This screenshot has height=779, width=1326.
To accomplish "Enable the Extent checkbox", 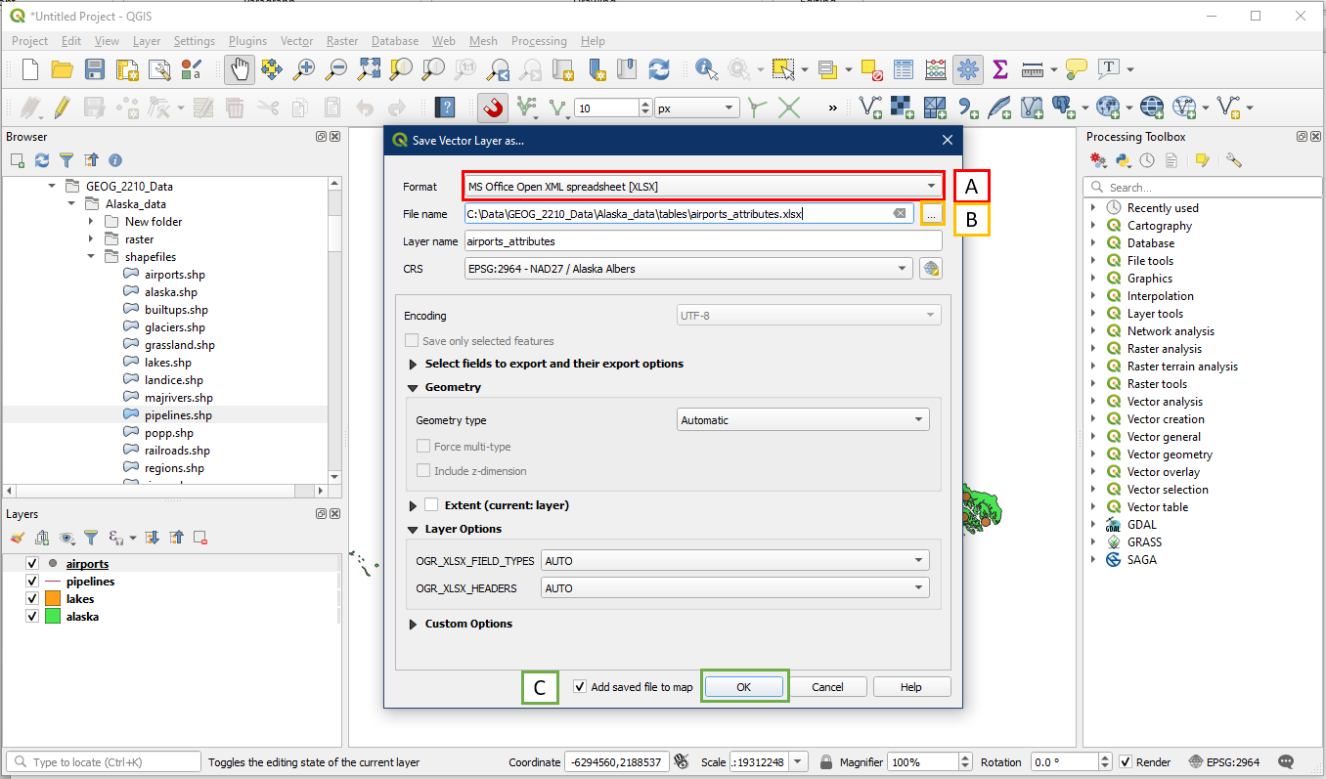I will (432, 505).
